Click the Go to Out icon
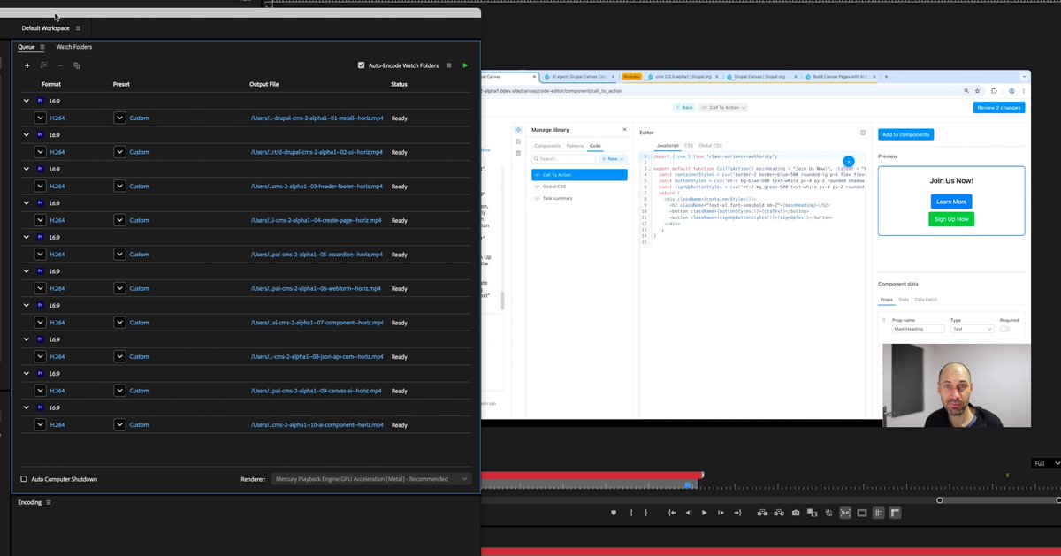Image resolution: width=1061 pixels, height=556 pixels. pyautogui.click(x=737, y=513)
